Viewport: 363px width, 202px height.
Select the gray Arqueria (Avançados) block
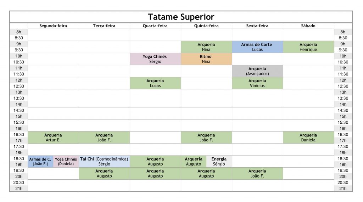[x=257, y=71]
